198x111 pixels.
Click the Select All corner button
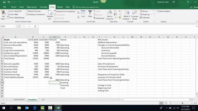[2, 37]
